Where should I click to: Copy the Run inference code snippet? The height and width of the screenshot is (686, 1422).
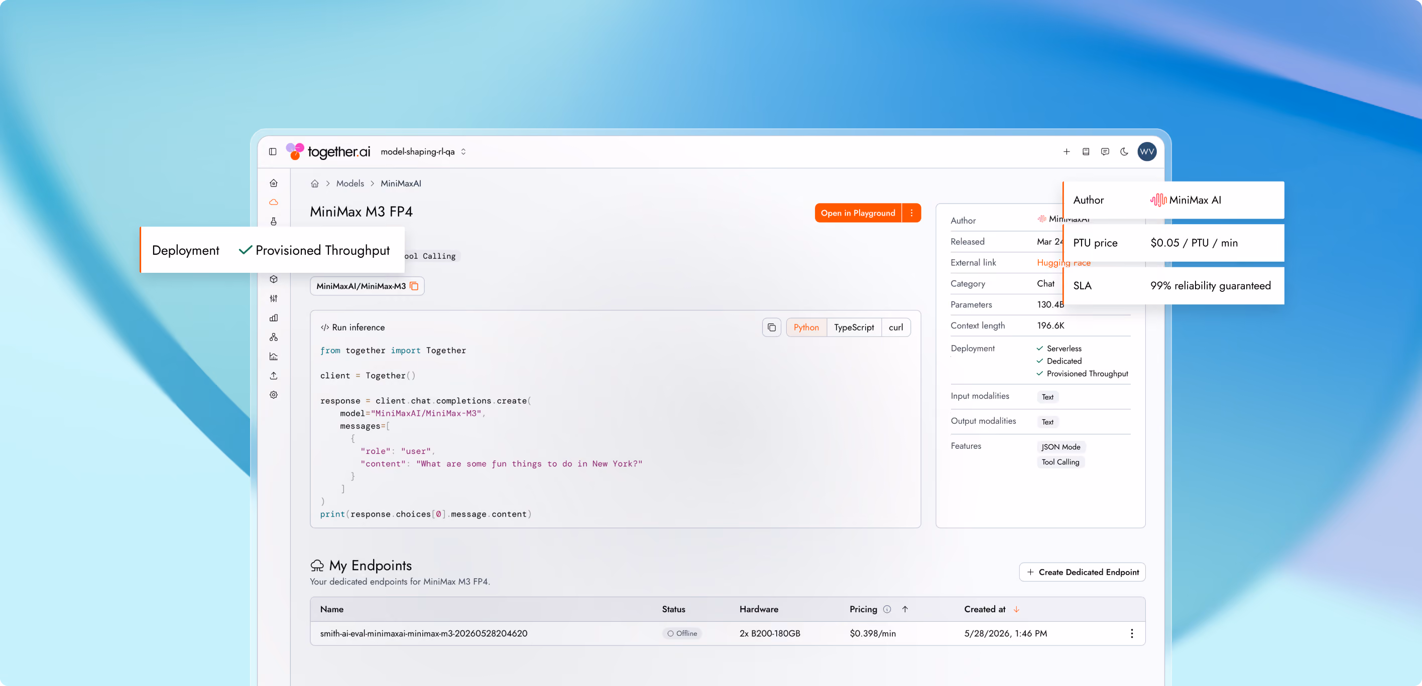pos(772,327)
